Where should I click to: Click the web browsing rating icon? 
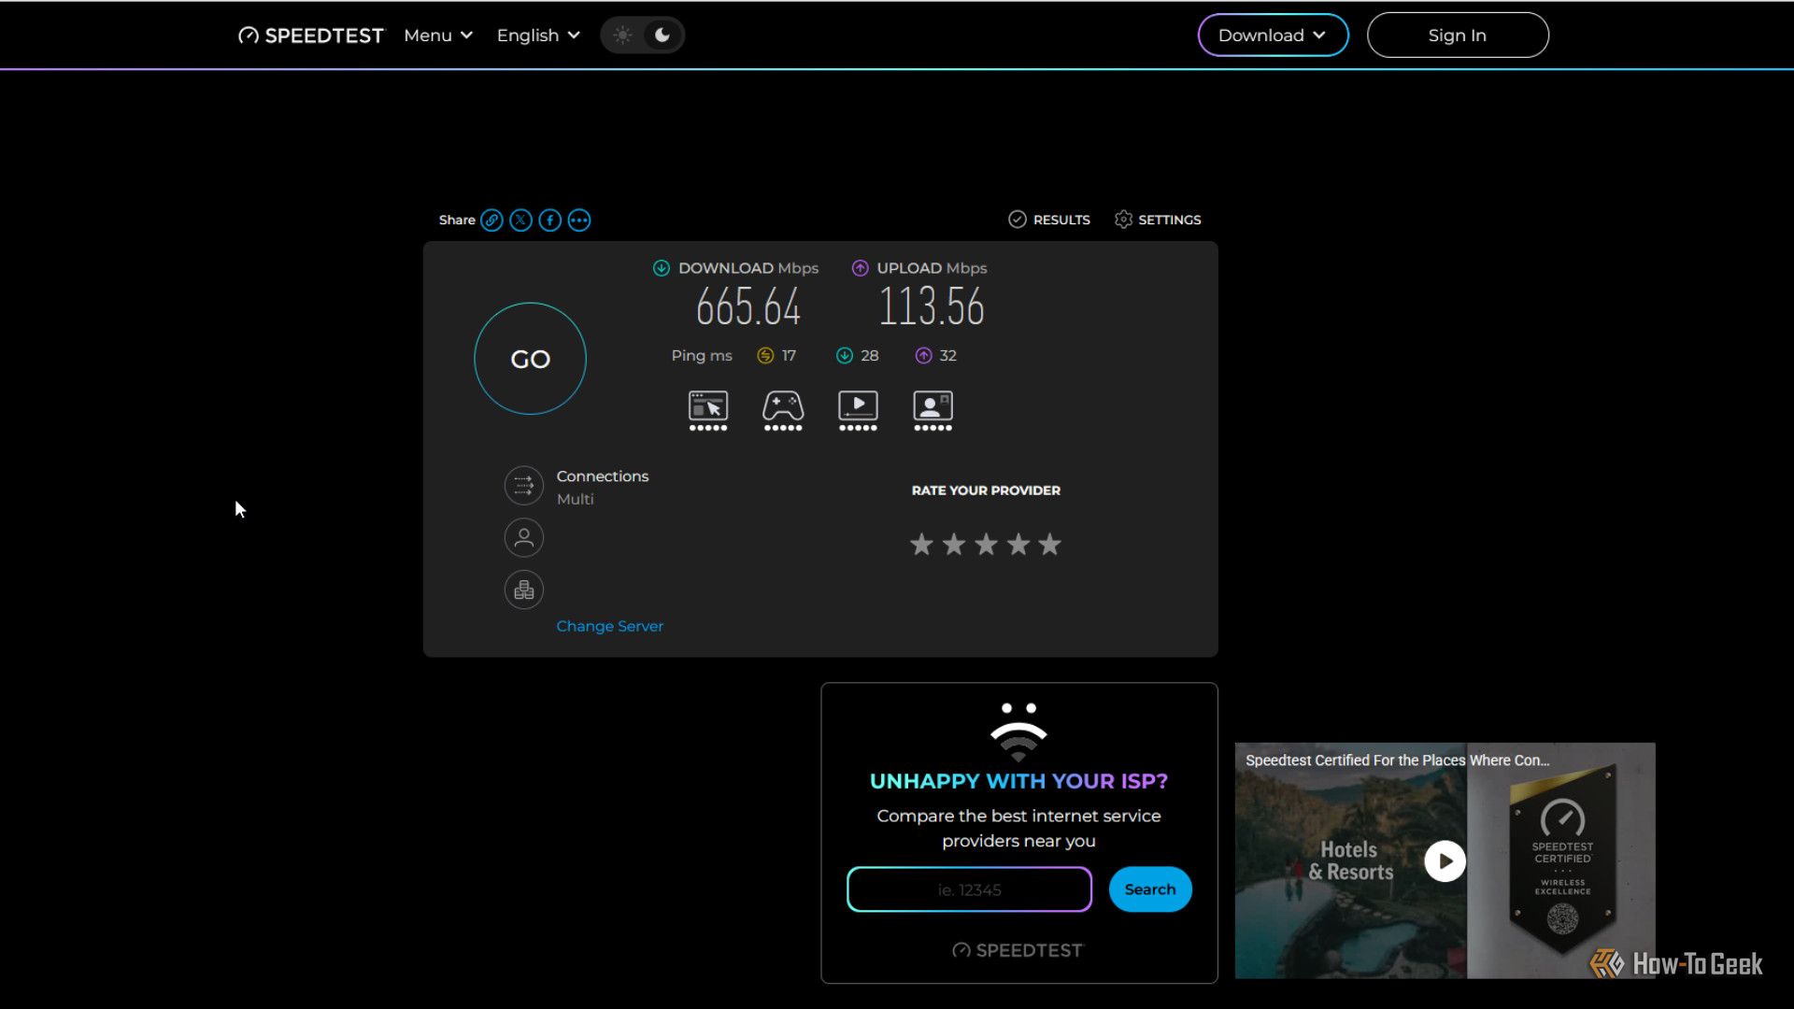[x=708, y=410]
